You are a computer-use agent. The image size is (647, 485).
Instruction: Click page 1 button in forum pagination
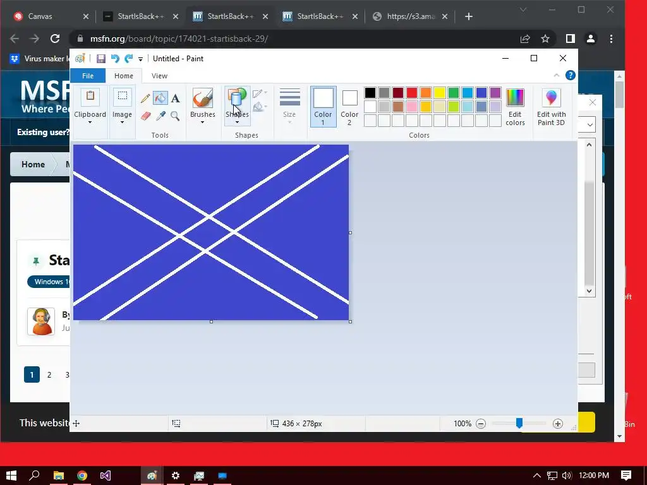(32, 375)
